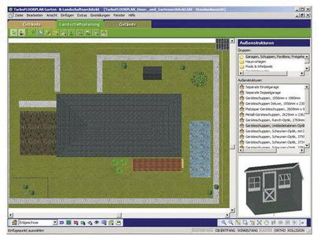Click the floor icon left of Erdgeschoss dropdown

(x=14, y=222)
